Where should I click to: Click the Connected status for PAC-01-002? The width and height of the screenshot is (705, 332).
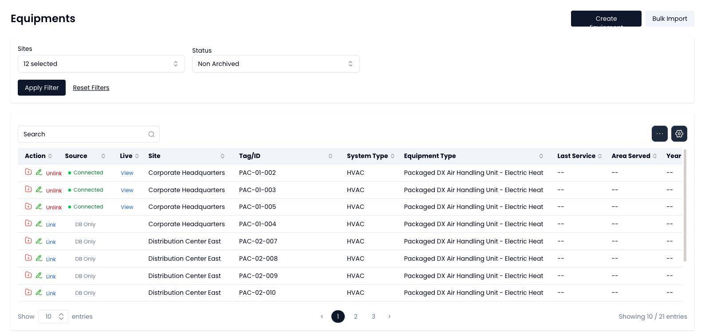click(86, 173)
